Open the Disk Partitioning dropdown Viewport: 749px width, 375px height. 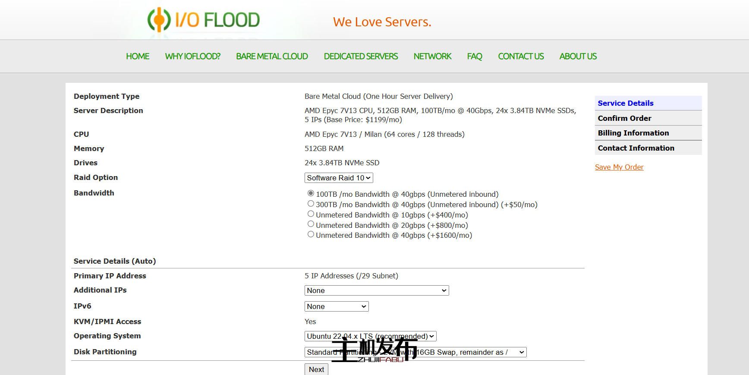click(415, 352)
